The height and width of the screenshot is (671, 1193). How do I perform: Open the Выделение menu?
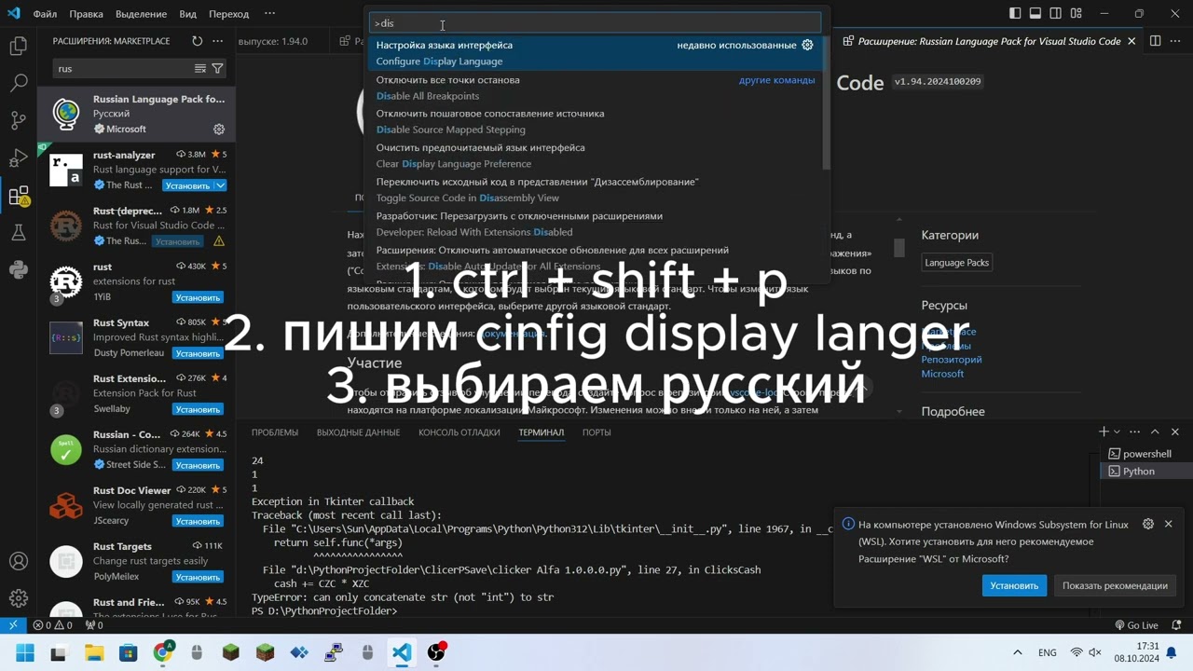point(141,14)
